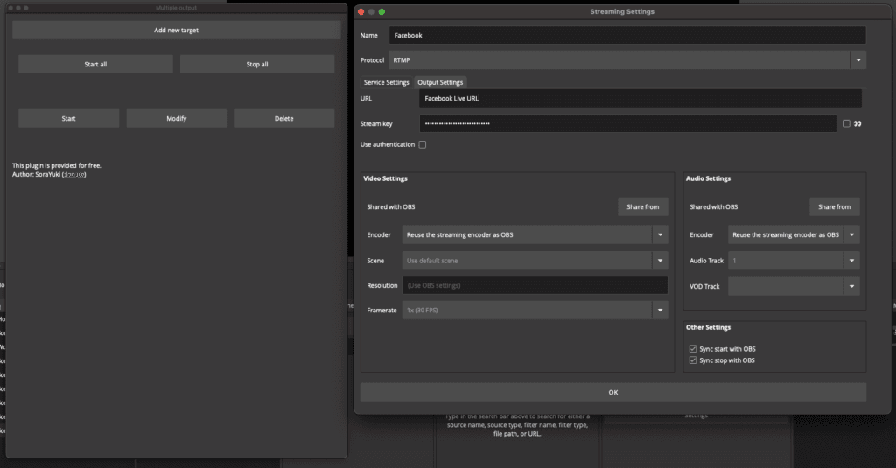The image size is (896, 468).
Task: Click the Start all button
Action: click(95, 64)
